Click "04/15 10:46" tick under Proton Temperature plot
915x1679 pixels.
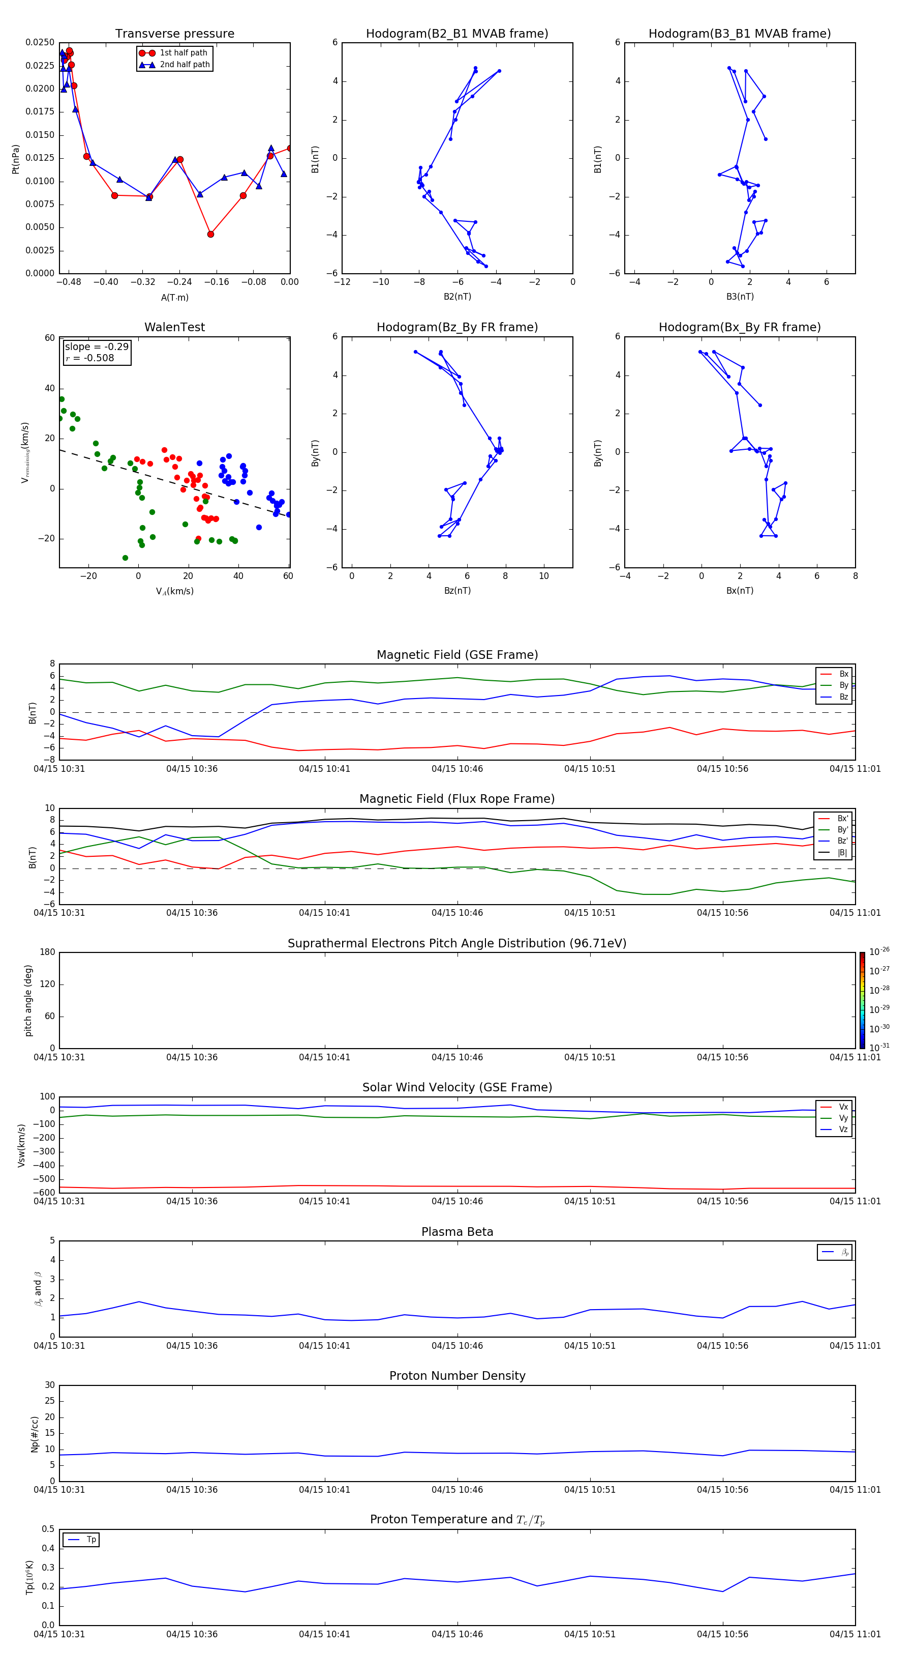[457, 1634]
